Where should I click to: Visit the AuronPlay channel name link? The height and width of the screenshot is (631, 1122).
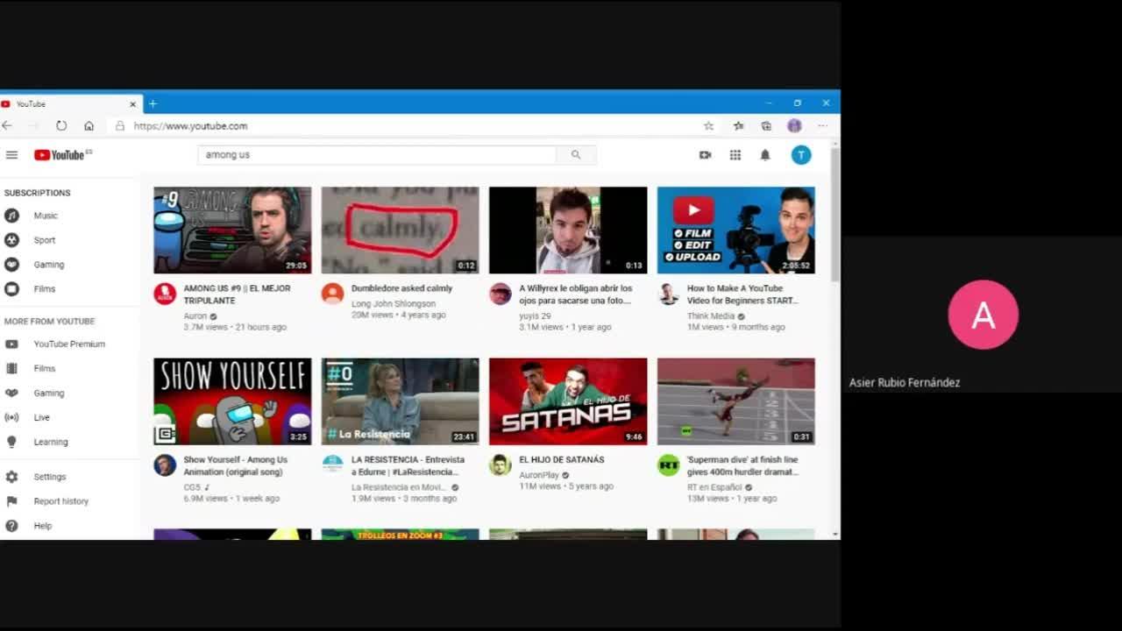tap(539, 475)
